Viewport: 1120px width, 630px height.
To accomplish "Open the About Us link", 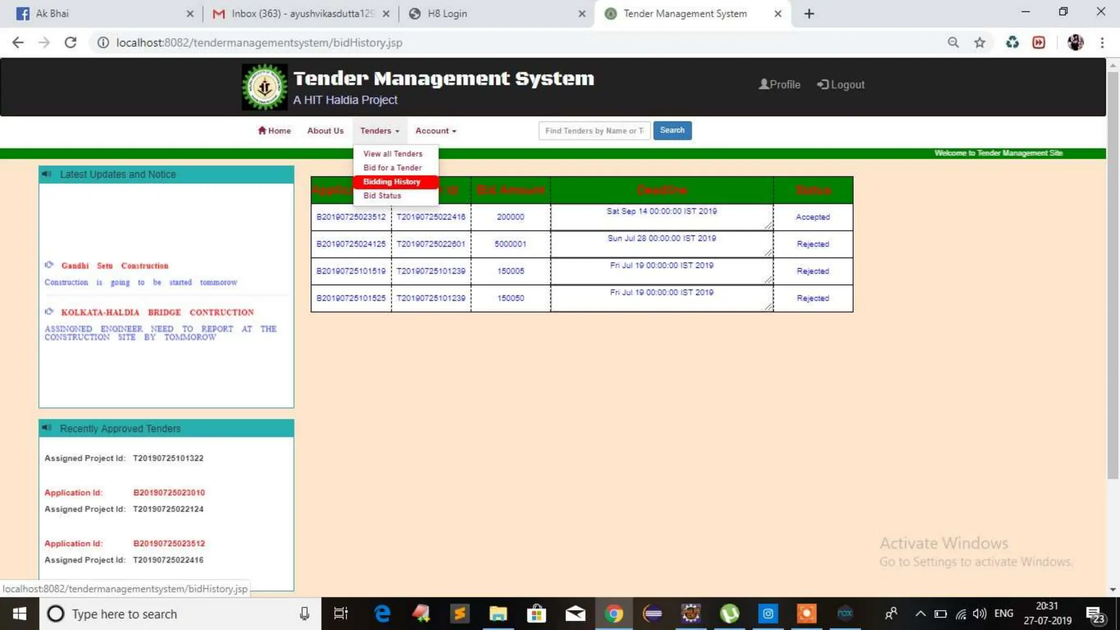I will click(325, 131).
